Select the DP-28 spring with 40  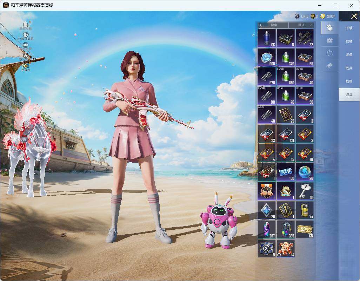point(267,115)
